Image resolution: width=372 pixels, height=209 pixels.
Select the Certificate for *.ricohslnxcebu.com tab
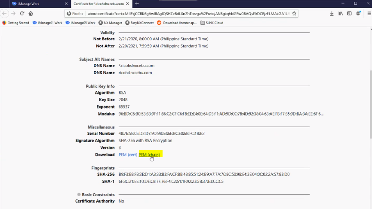[101, 4]
